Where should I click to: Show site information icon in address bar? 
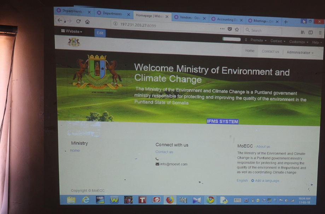[115, 24]
